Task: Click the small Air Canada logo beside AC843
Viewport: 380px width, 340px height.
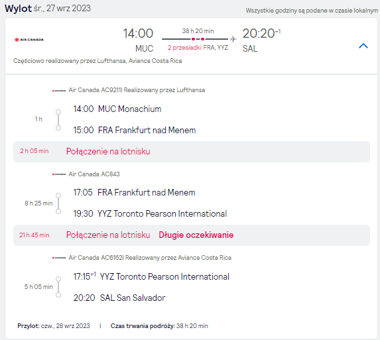Action: pyautogui.click(x=59, y=174)
